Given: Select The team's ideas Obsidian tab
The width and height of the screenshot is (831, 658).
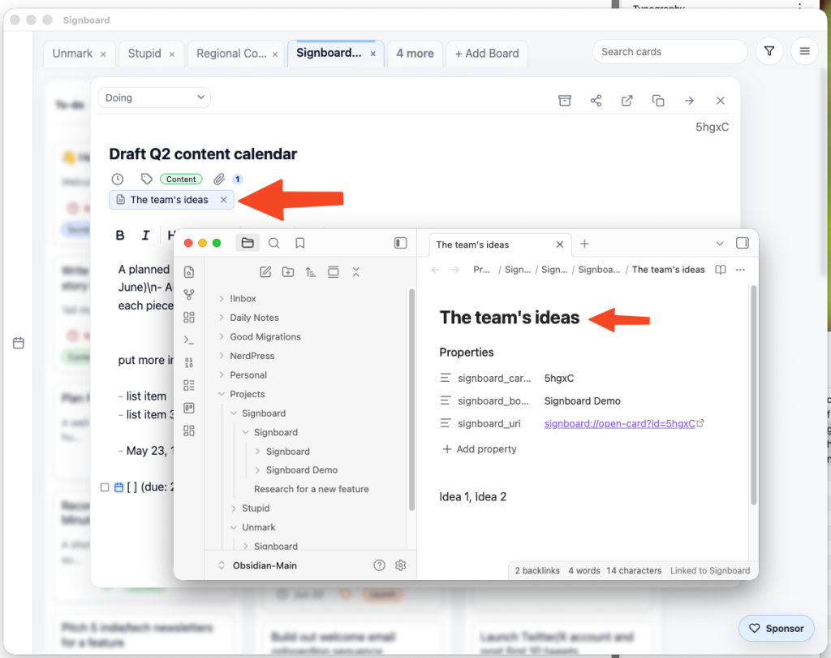Looking at the screenshot, I should [472, 244].
